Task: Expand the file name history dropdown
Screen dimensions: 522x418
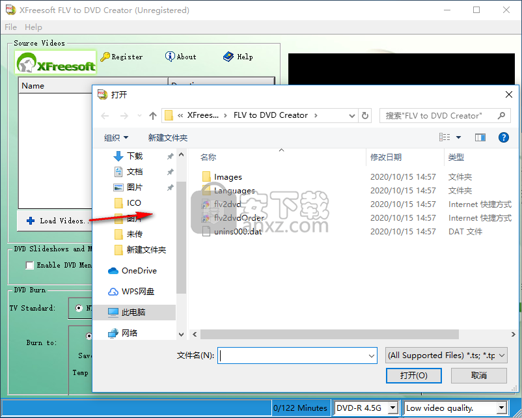Action: pos(372,355)
